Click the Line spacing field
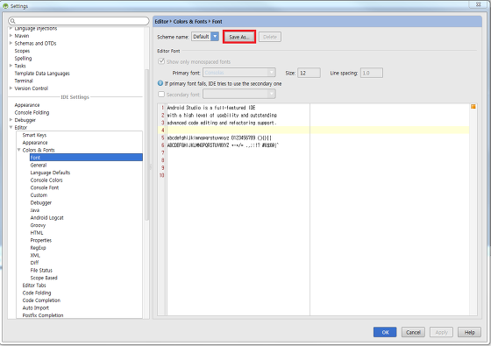The width and height of the screenshot is (491, 346). tap(372, 73)
